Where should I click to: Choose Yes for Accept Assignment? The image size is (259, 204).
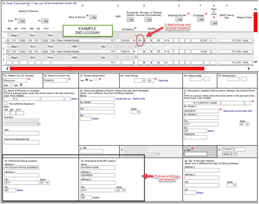pos(87,80)
